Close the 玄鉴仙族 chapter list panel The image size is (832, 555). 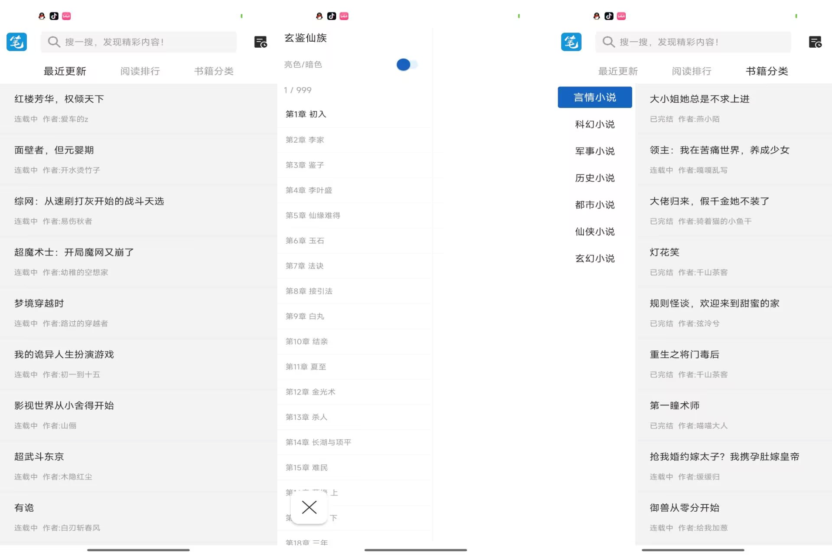coord(309,507)
